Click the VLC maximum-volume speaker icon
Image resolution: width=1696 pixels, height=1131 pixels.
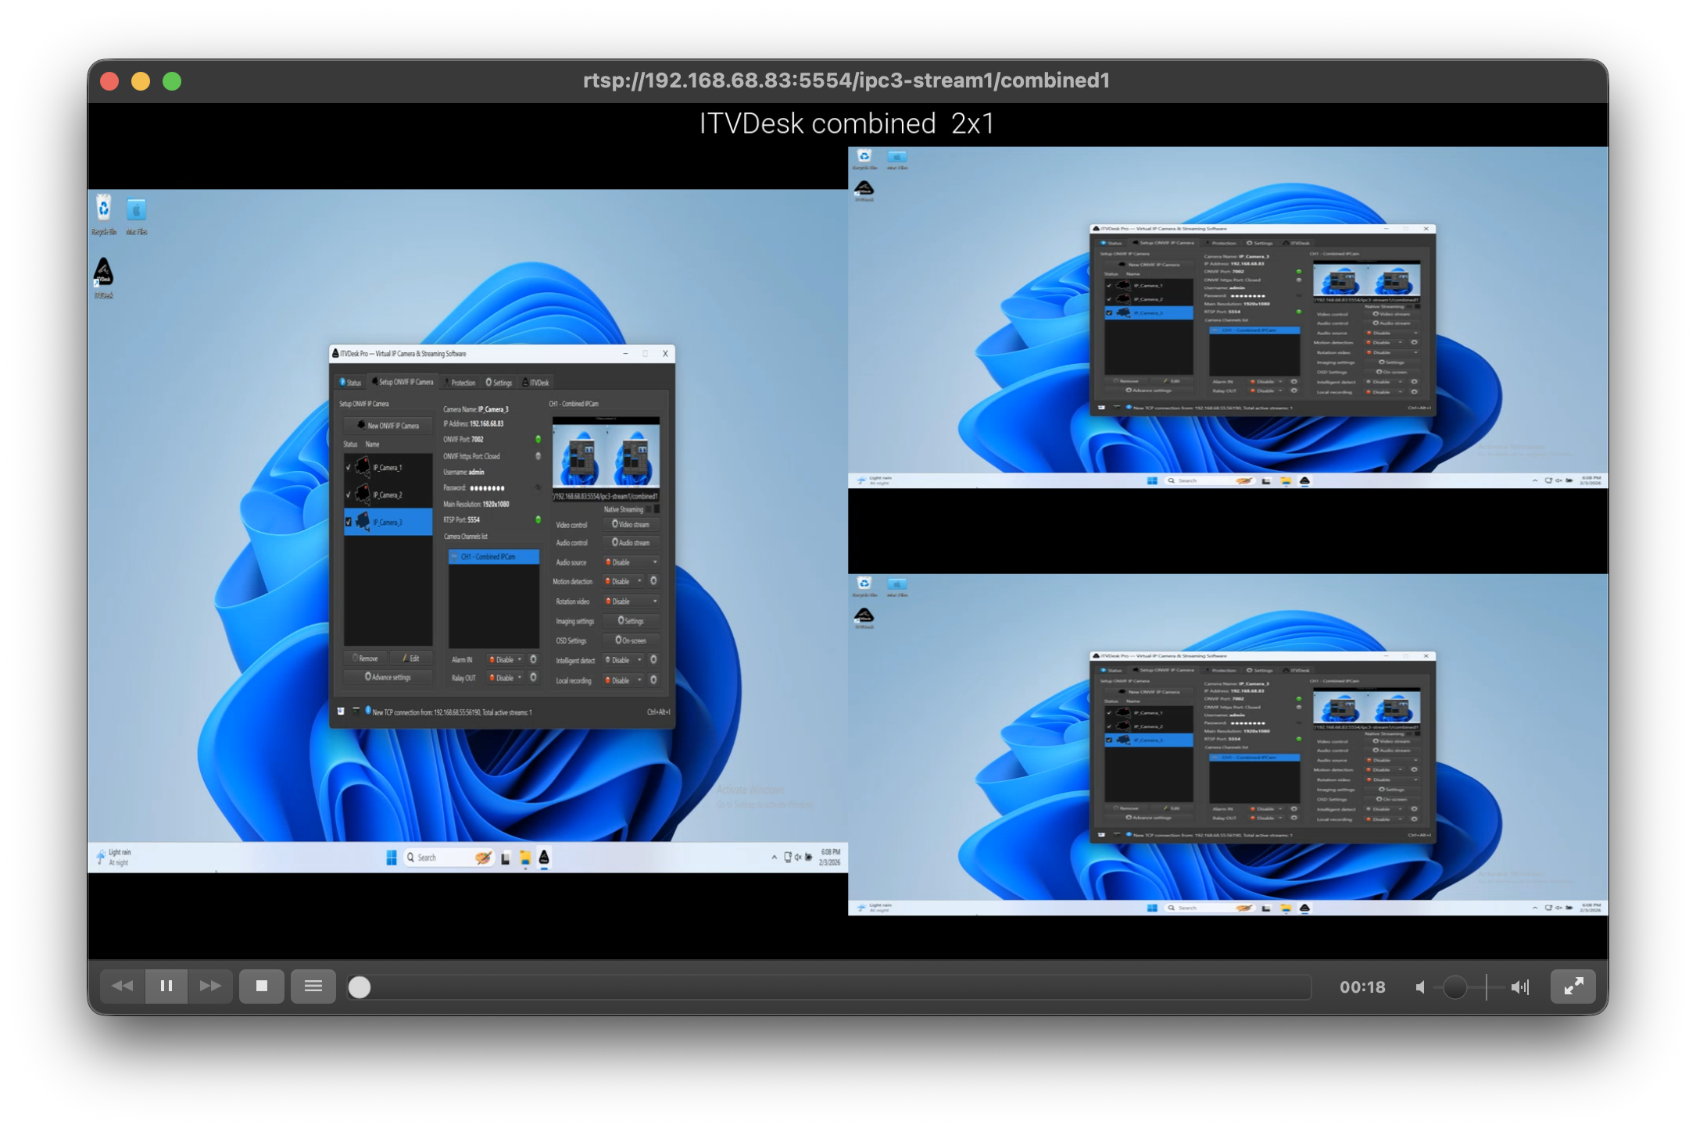[1519, 987]
